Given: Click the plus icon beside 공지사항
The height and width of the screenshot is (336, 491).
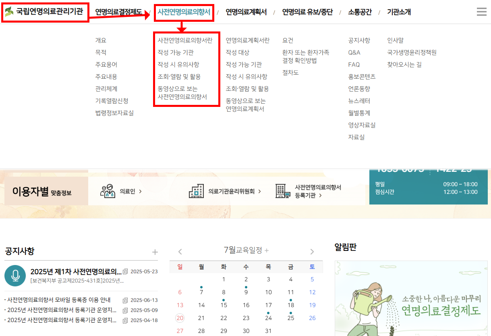Looking at the screenshot, I should pyautogui.click(x=155, y=252).
